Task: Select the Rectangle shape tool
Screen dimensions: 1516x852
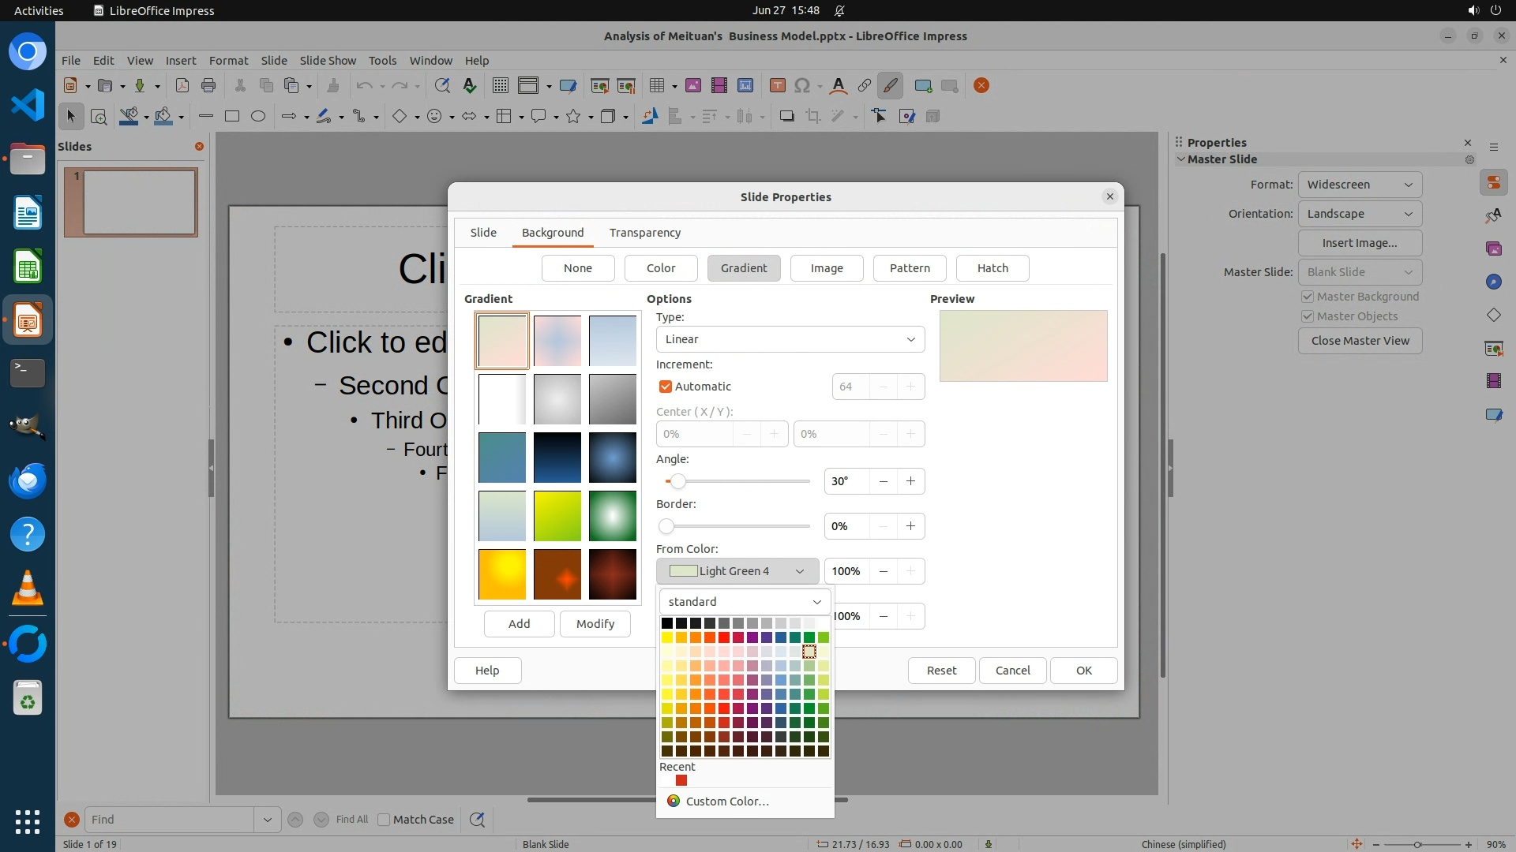Action: point(232,117)
